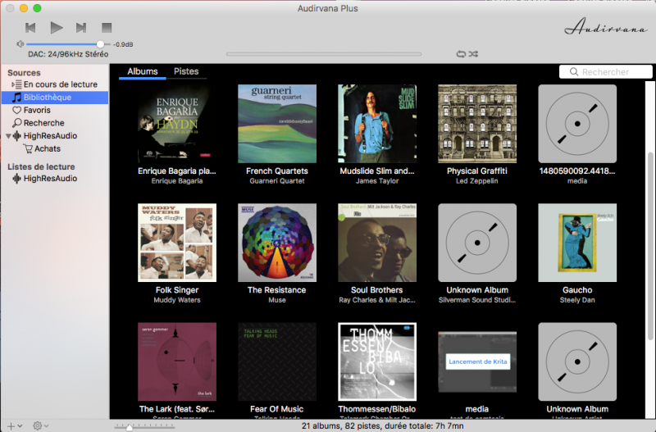
Task: Mute using the speaker volume icon
Action: point(20,44)
